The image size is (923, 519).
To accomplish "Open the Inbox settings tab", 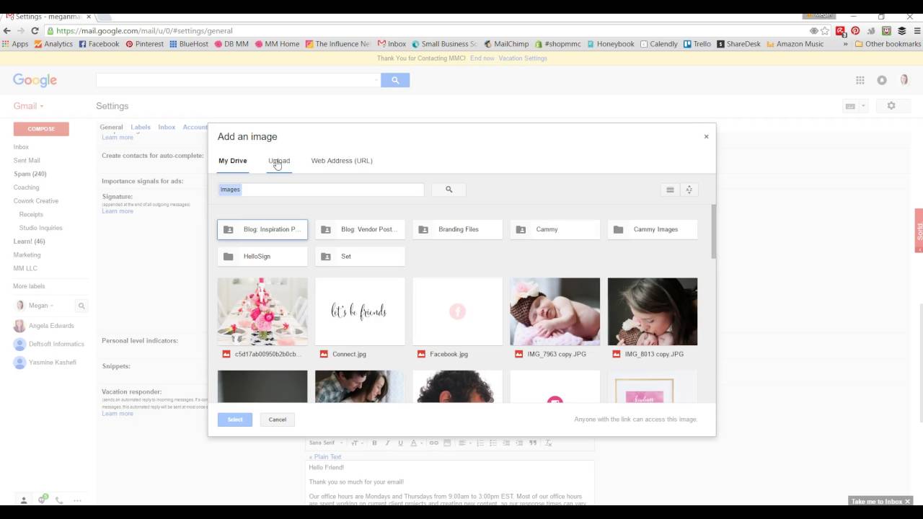I will point(167,127).
